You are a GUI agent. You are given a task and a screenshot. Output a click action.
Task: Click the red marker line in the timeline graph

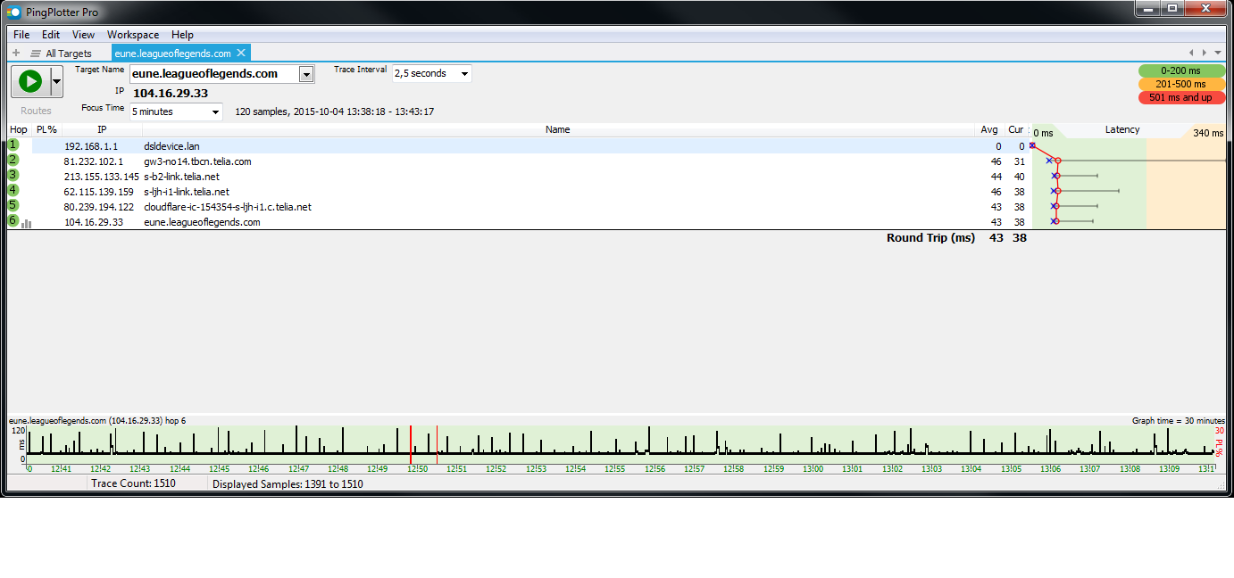(411, 443)
